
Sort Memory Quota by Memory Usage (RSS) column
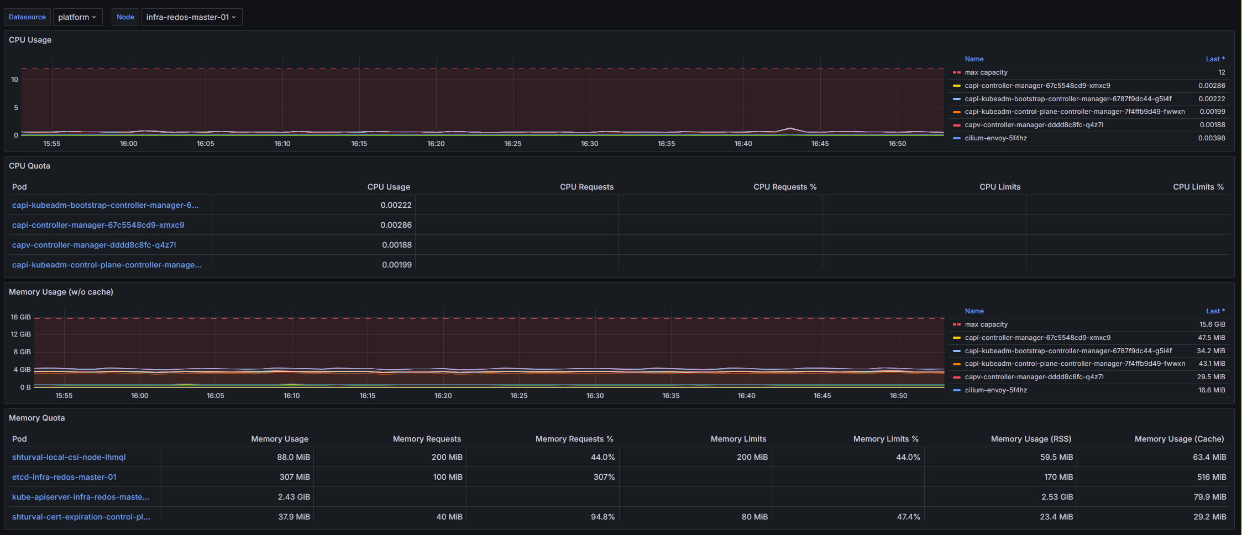coord(1030,439)
